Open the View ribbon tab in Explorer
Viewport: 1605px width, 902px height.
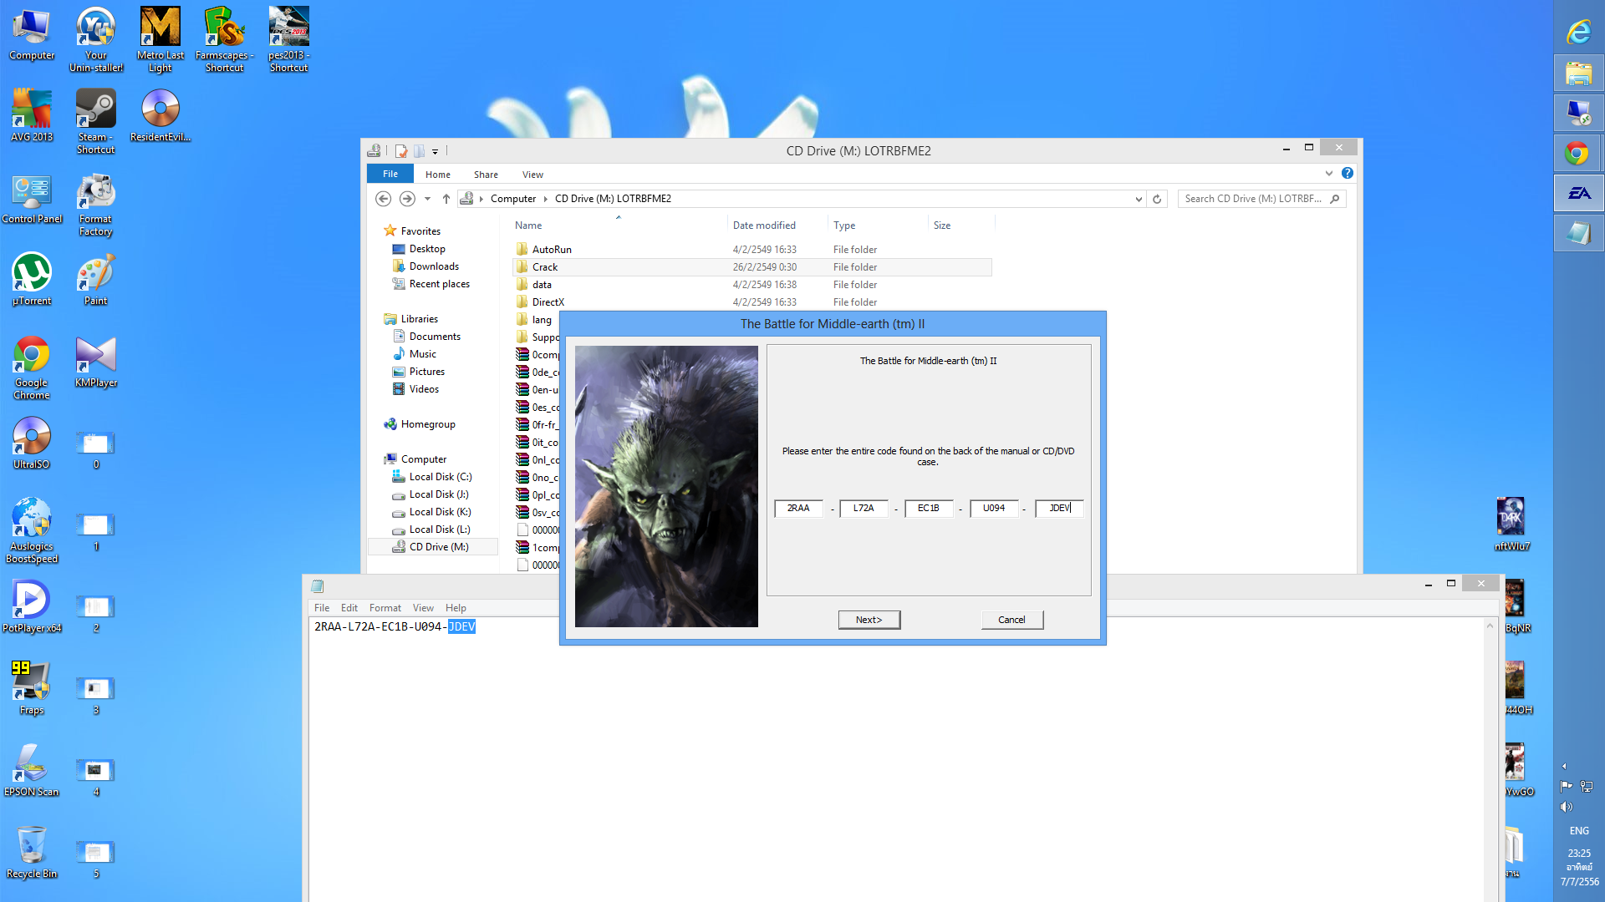point(532,175)
